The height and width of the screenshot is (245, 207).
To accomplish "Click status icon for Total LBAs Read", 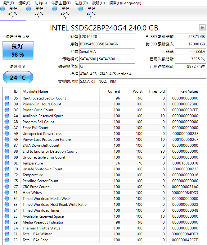I will tap(7, 240).
